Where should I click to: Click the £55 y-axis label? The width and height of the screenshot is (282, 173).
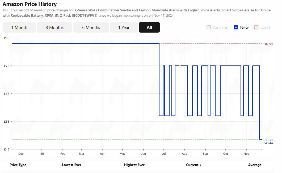[x=7, y=122]
